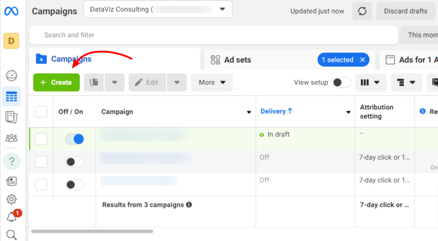The image size is (438, 241).
Task: Switch to the Ad sets tab
Action: (x=237, y=60)
